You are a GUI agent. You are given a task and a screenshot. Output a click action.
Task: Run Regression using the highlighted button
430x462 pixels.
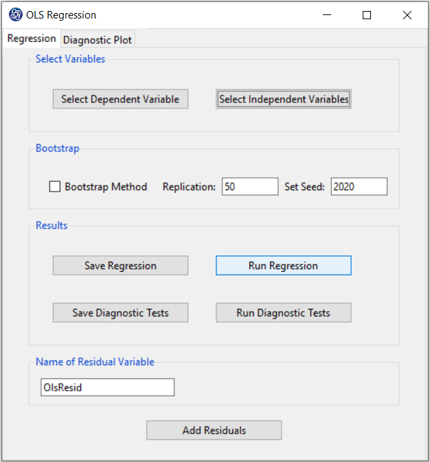(283, 266)
